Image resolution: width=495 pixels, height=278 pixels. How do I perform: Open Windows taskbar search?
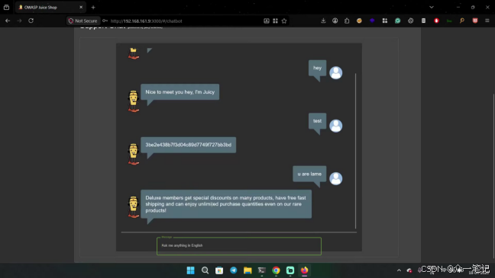(x=205, y=270)
